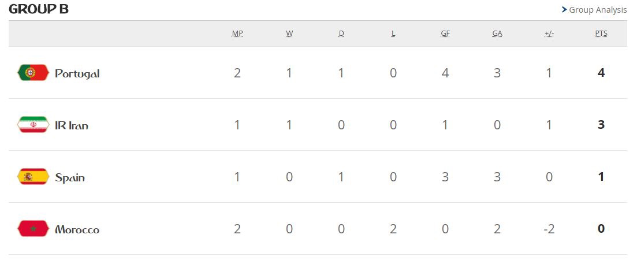637x268 pixels.
Task: Click Portugal's points total of 4
Action: click(601, 73)
